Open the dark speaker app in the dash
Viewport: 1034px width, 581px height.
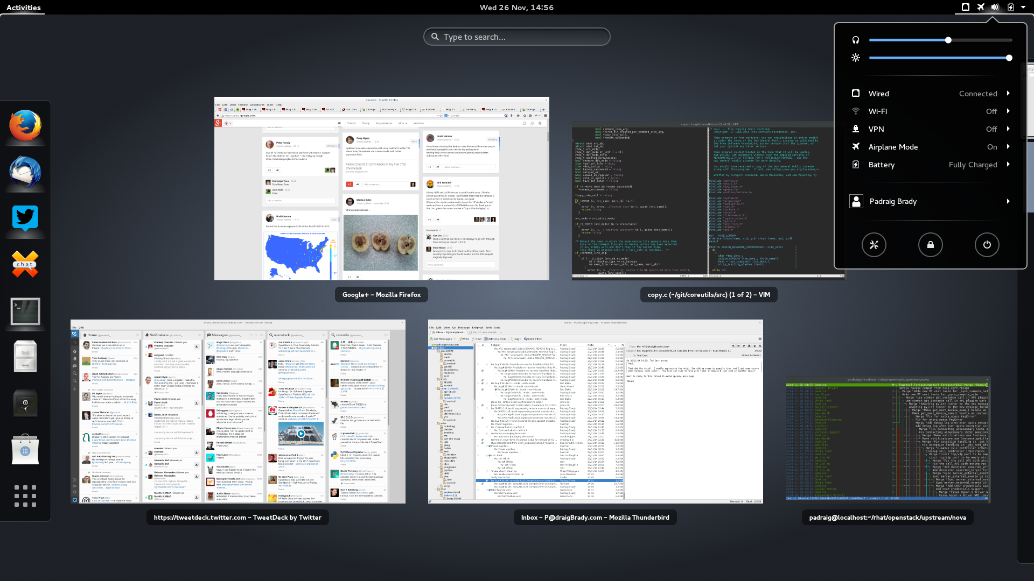25,403
